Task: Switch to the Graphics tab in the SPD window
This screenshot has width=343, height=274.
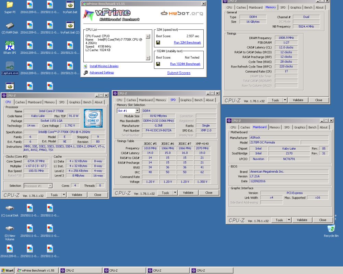Action: tap(186, 100)
